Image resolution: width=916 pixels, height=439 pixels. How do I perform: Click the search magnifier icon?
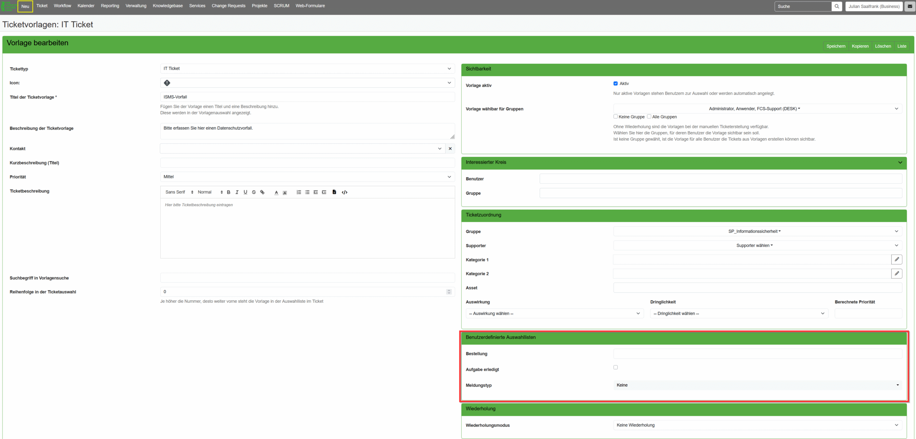pos(837,6)
